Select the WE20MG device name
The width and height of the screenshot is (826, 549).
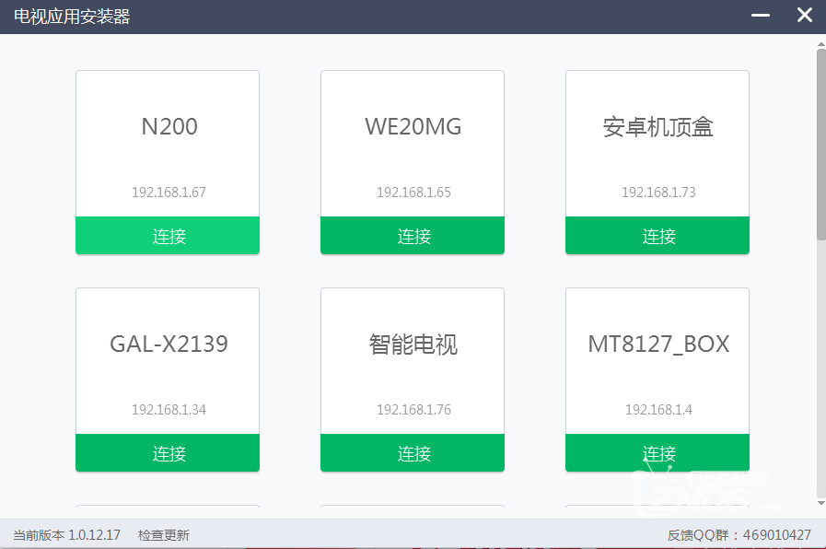tap(413, 126)
